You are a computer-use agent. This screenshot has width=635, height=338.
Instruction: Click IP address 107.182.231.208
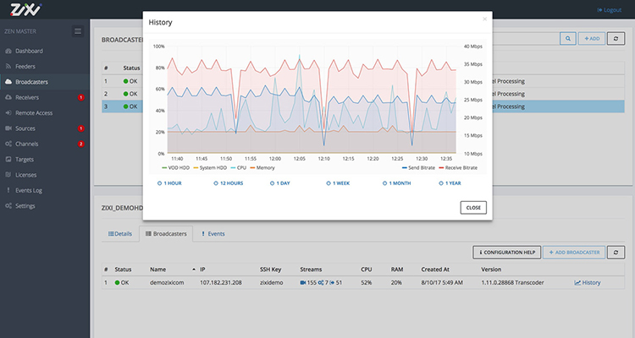pos(221,282)
